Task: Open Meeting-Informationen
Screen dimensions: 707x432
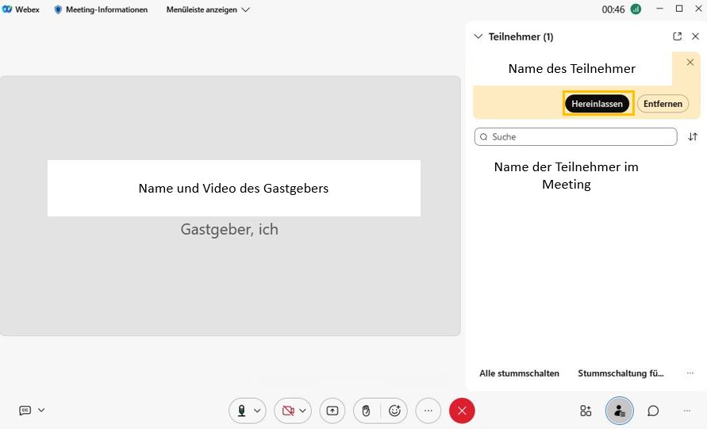Action: [x=100, y=10]
